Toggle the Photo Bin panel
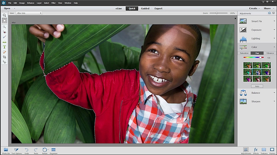The height and width of the screenshot is (155, 277). 6,150
